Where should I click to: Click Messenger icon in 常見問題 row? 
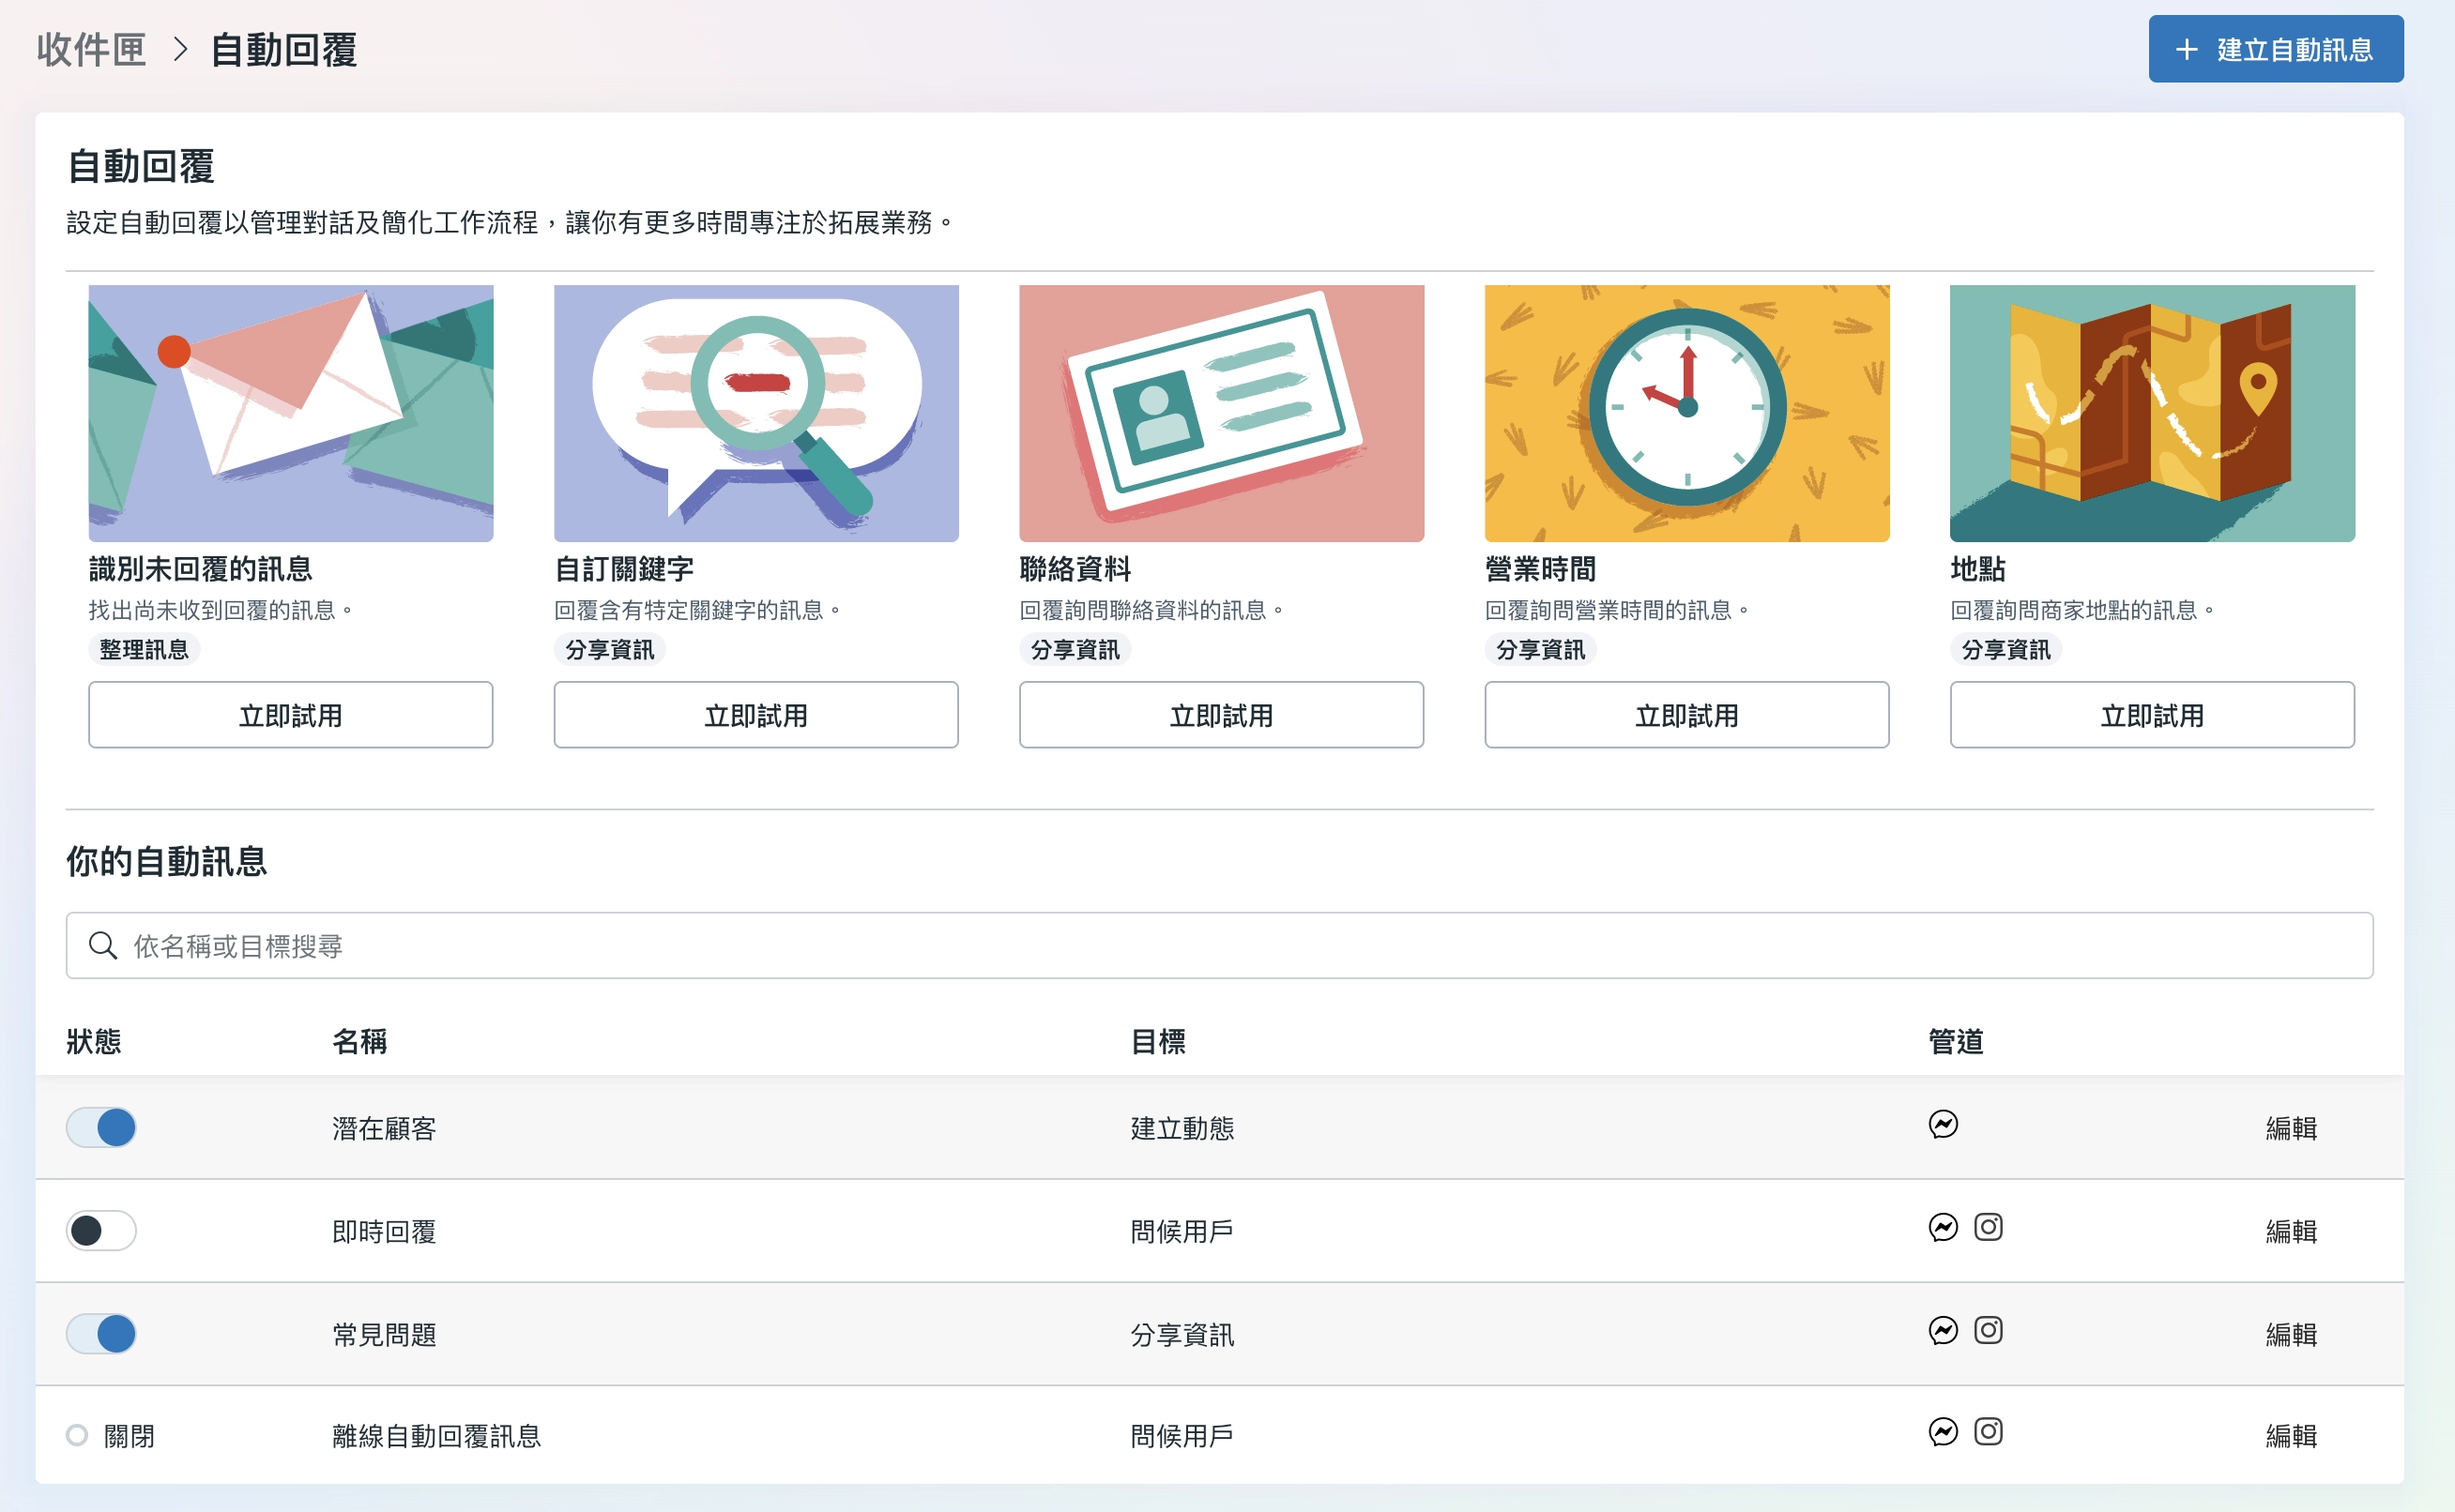(x=1943, y=1331)
